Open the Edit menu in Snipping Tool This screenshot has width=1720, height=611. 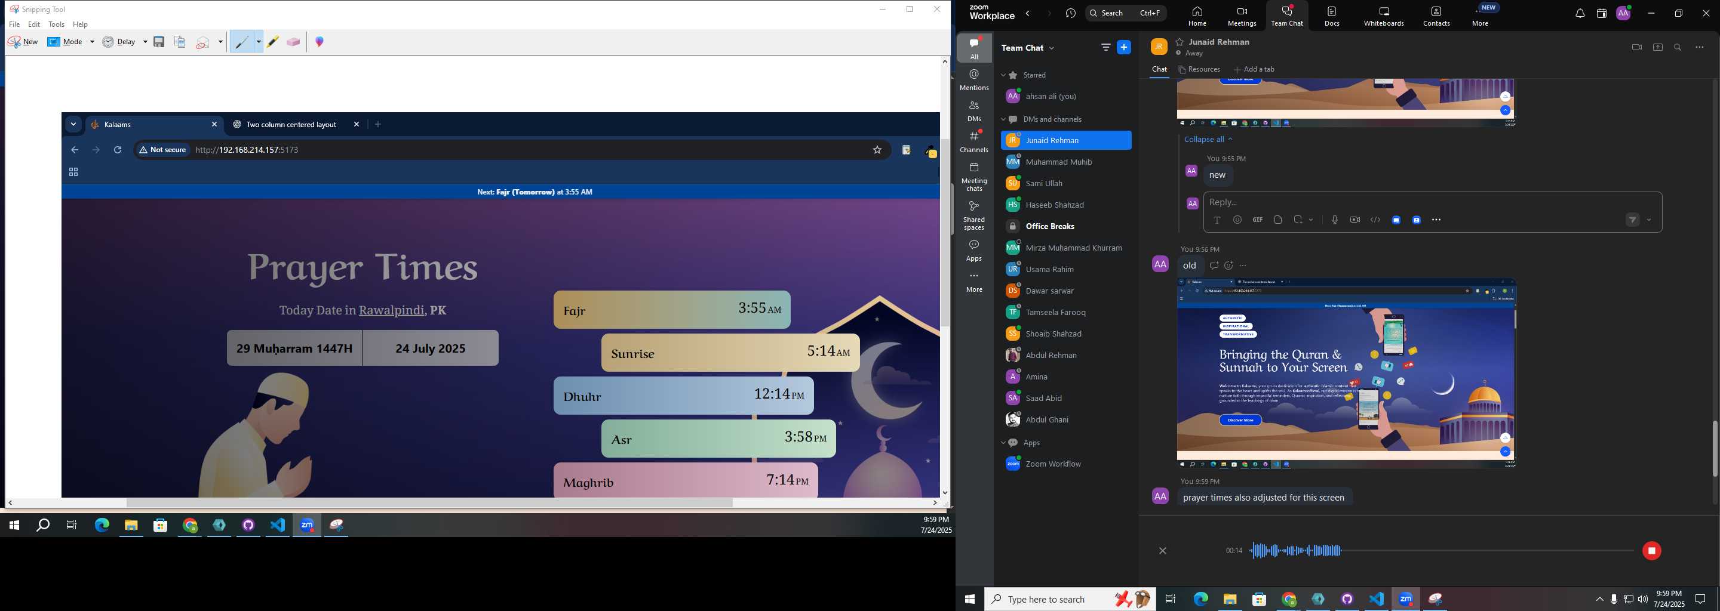[x=34, y=24]
